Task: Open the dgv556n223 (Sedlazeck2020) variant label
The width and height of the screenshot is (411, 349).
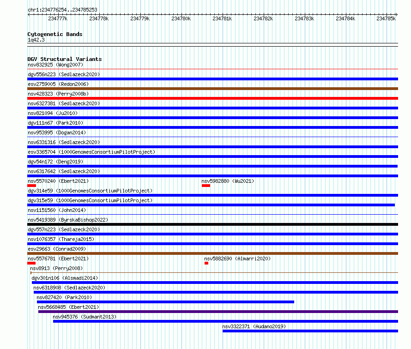Action: (x=64, y=74)
